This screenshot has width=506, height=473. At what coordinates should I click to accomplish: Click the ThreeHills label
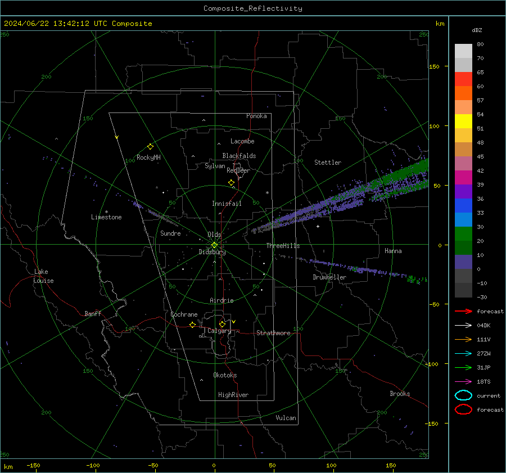[283, 246]
